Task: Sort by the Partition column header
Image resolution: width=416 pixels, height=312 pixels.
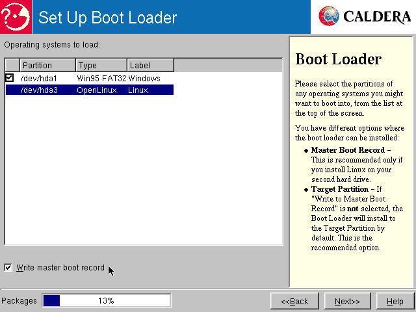Action: (47, 66)
